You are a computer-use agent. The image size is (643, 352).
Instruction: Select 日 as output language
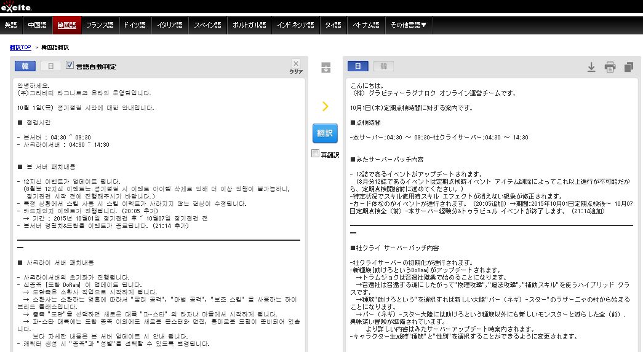click(x=357, y=66)
